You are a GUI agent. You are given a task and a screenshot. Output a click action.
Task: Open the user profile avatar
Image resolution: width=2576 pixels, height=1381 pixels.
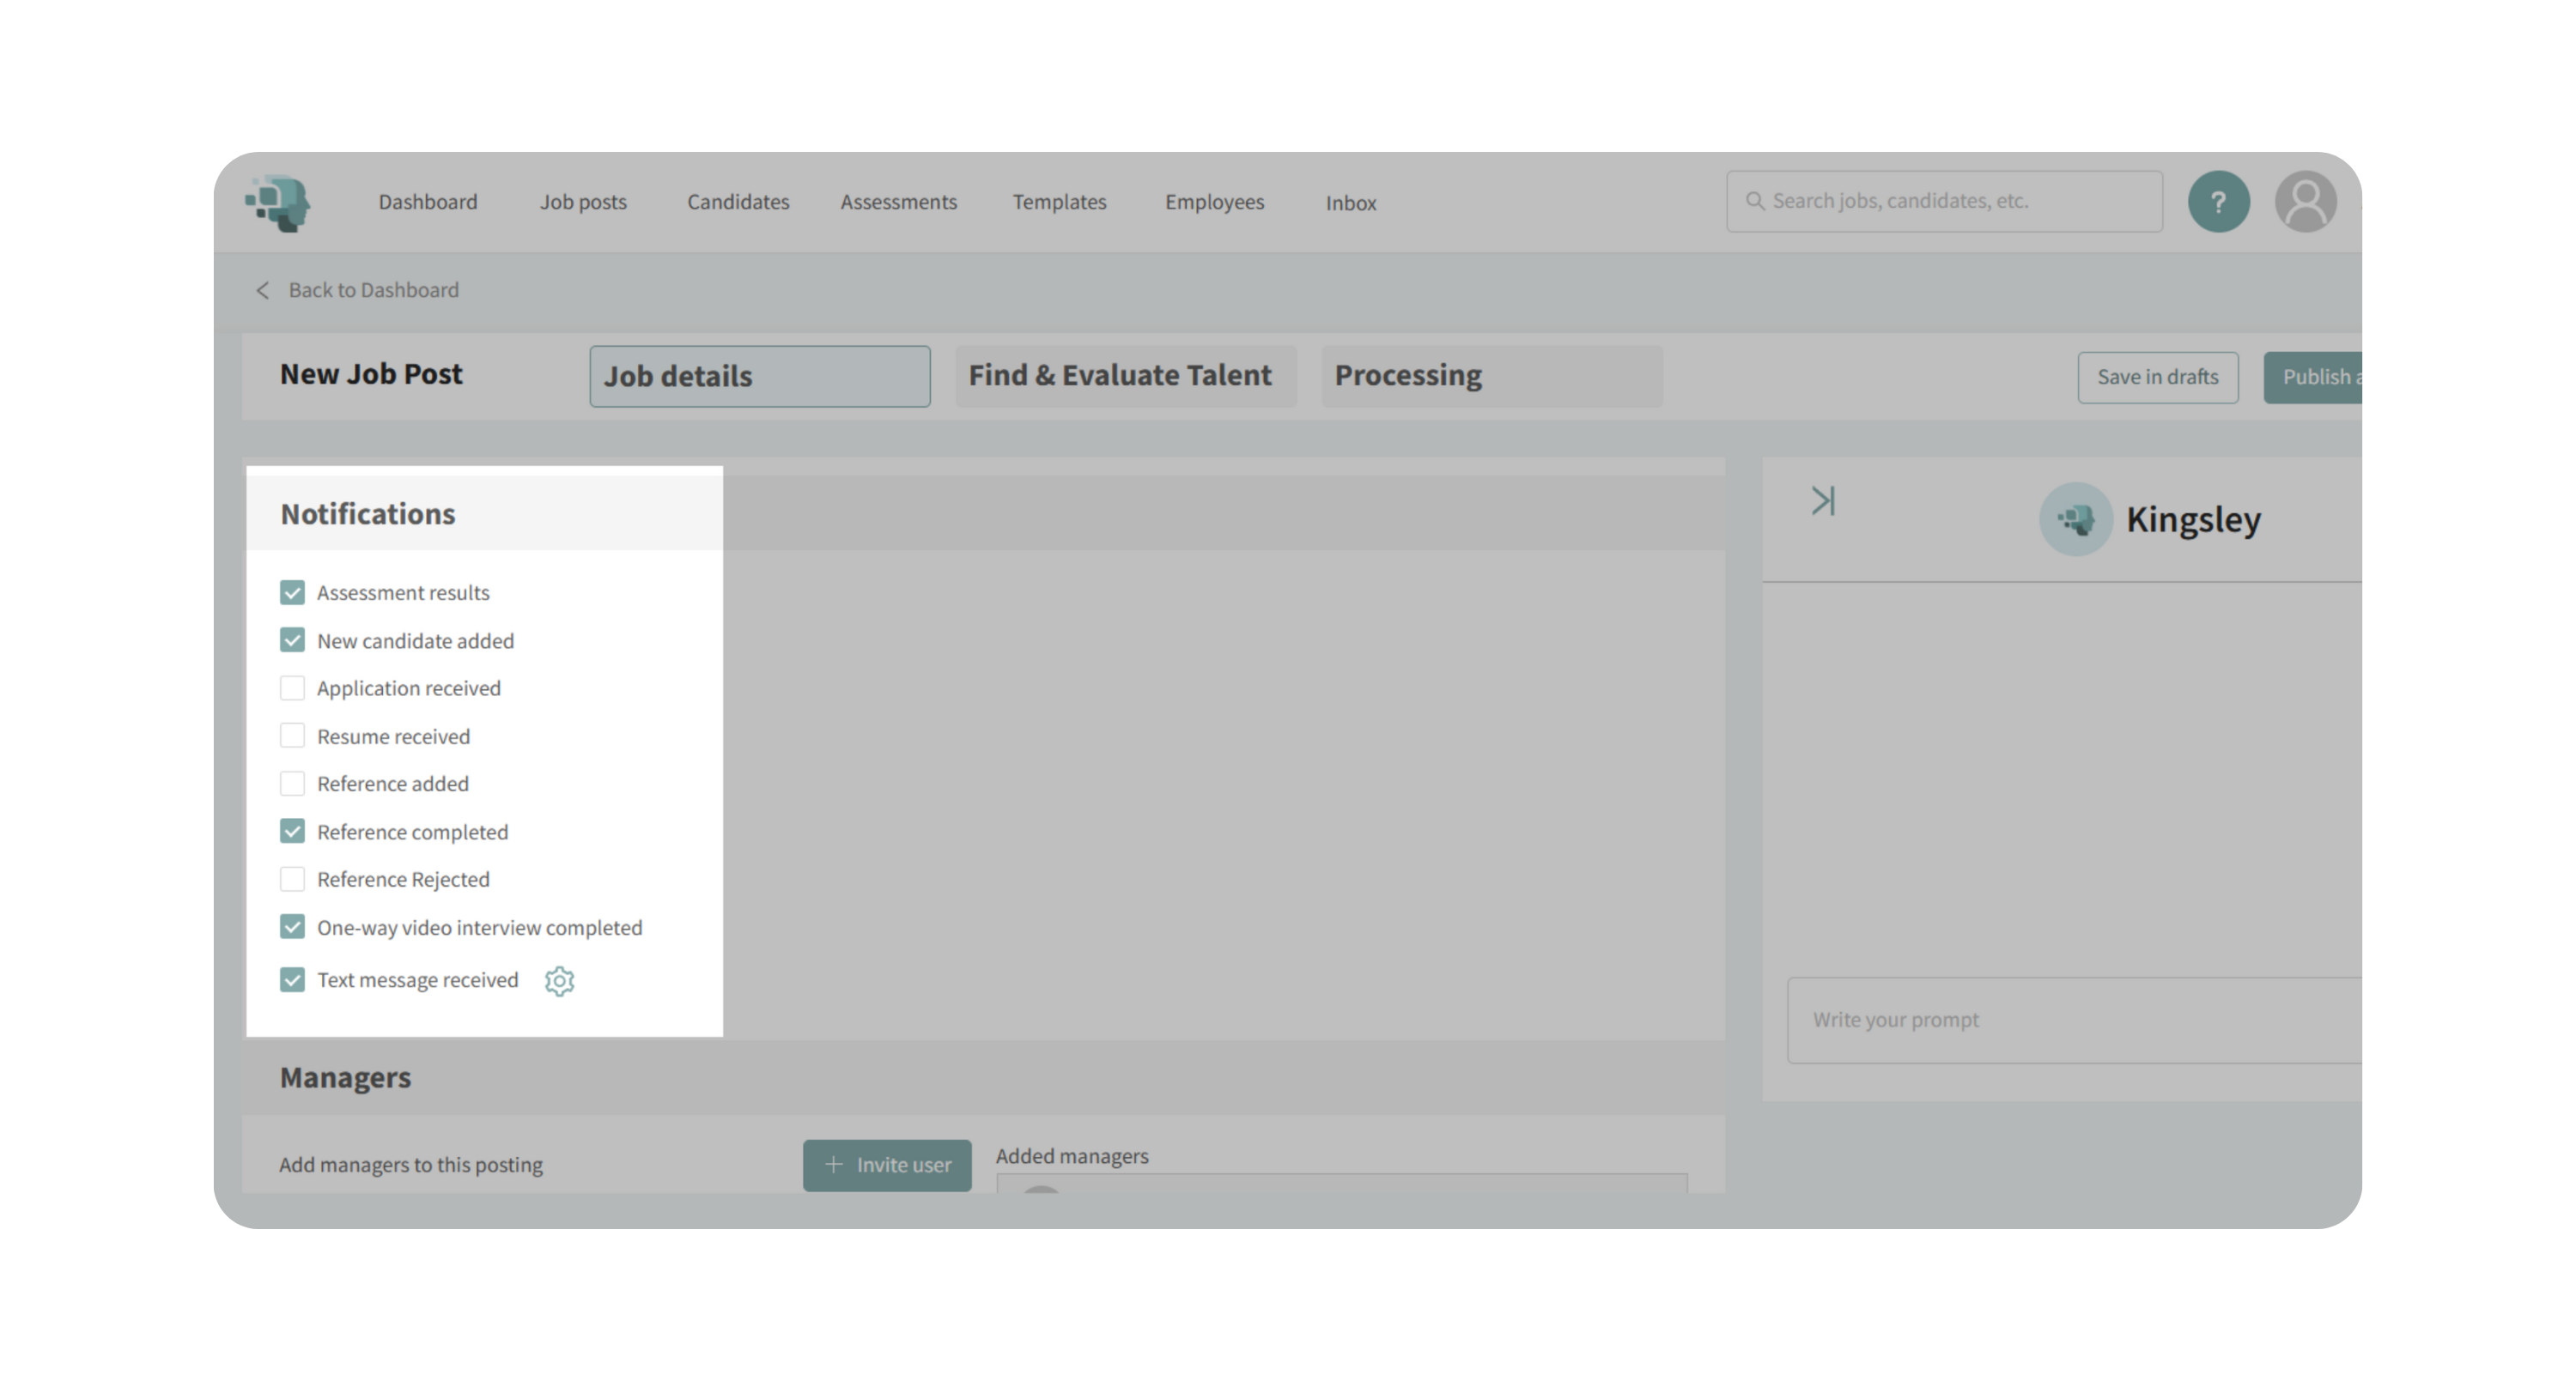pos(2305,202)
